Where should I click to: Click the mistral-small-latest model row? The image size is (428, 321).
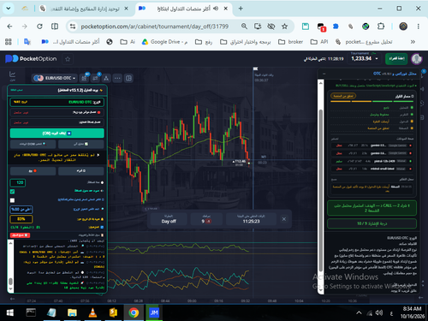(372, 169)
